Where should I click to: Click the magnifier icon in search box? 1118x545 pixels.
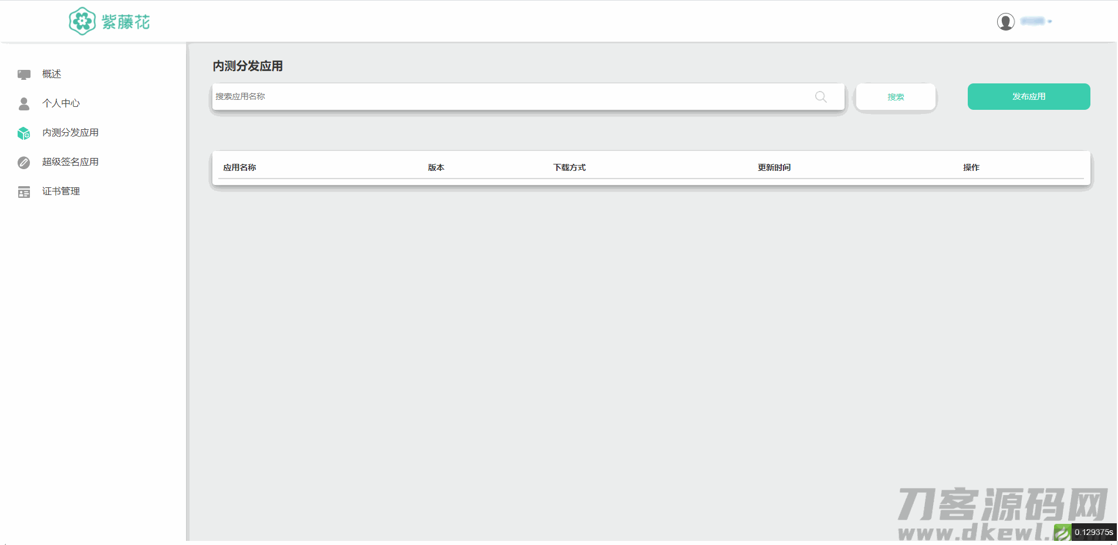(x=820, y=97)
